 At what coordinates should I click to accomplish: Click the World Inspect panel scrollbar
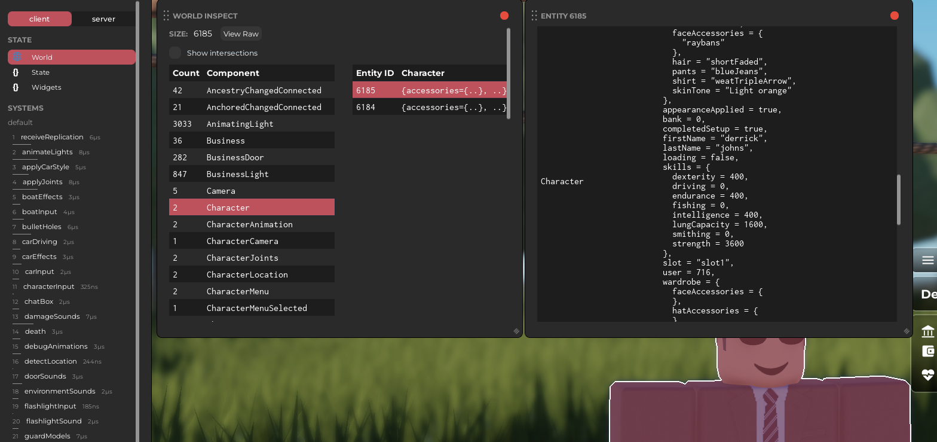click(x=509, y=73)
